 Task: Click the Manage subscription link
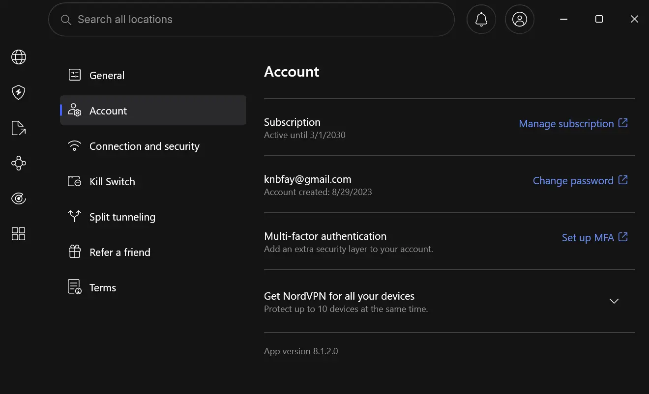pos(573,123)
